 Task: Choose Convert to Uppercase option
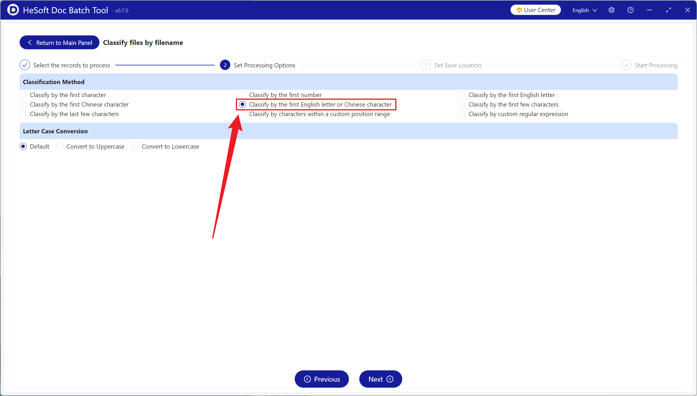tap(90, 146)
